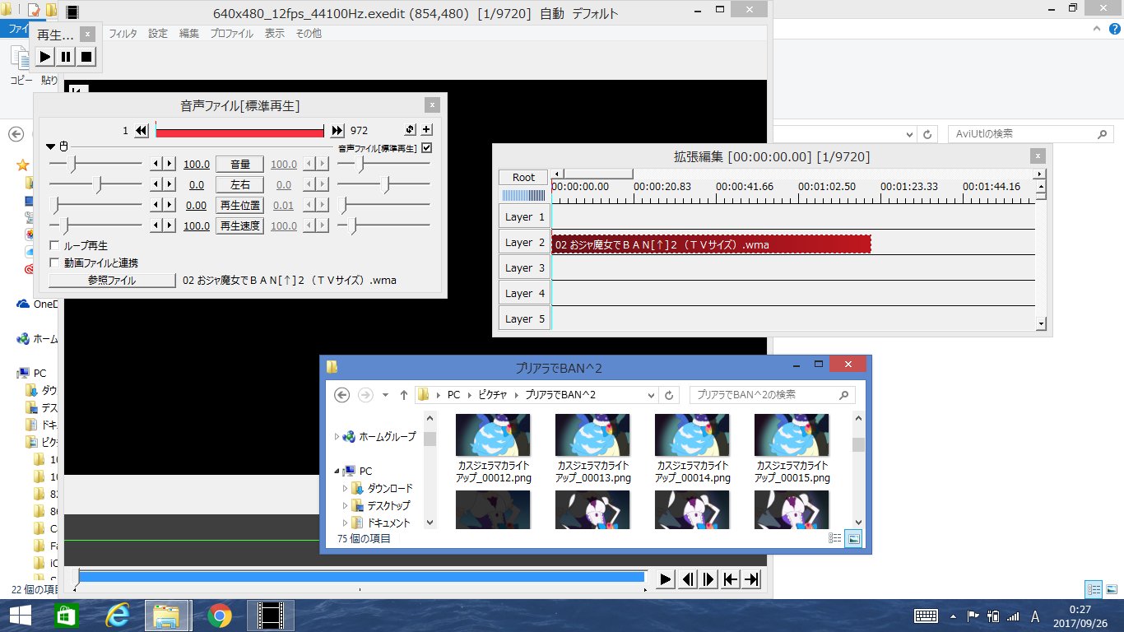Open the その他 menu in AviUtl
Screen dimensions: 1124x632
[309, 34]
